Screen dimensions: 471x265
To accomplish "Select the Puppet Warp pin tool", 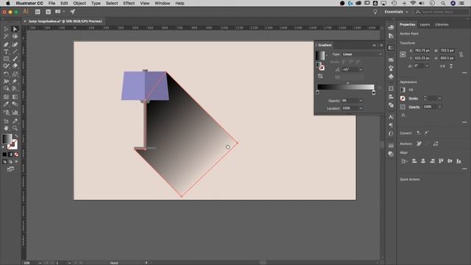I will click(15, 82).
